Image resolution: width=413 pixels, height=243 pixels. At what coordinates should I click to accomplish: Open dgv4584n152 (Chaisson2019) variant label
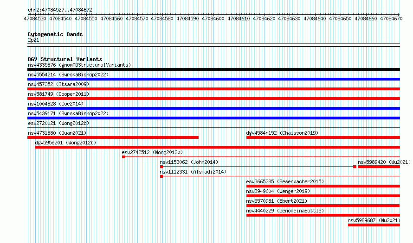[x=282, y=133]
